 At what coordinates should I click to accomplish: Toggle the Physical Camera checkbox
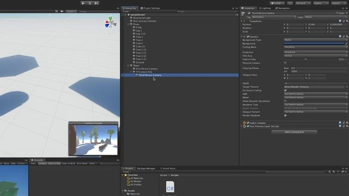click(285, 63)
